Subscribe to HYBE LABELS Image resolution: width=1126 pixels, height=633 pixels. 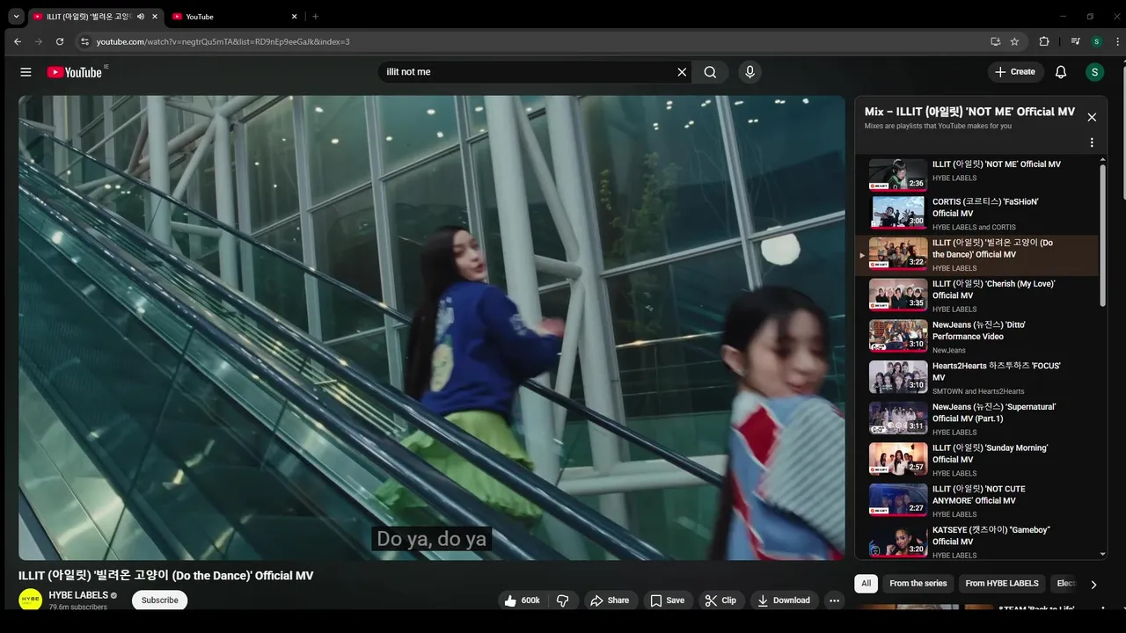click(x=159, y=600)
